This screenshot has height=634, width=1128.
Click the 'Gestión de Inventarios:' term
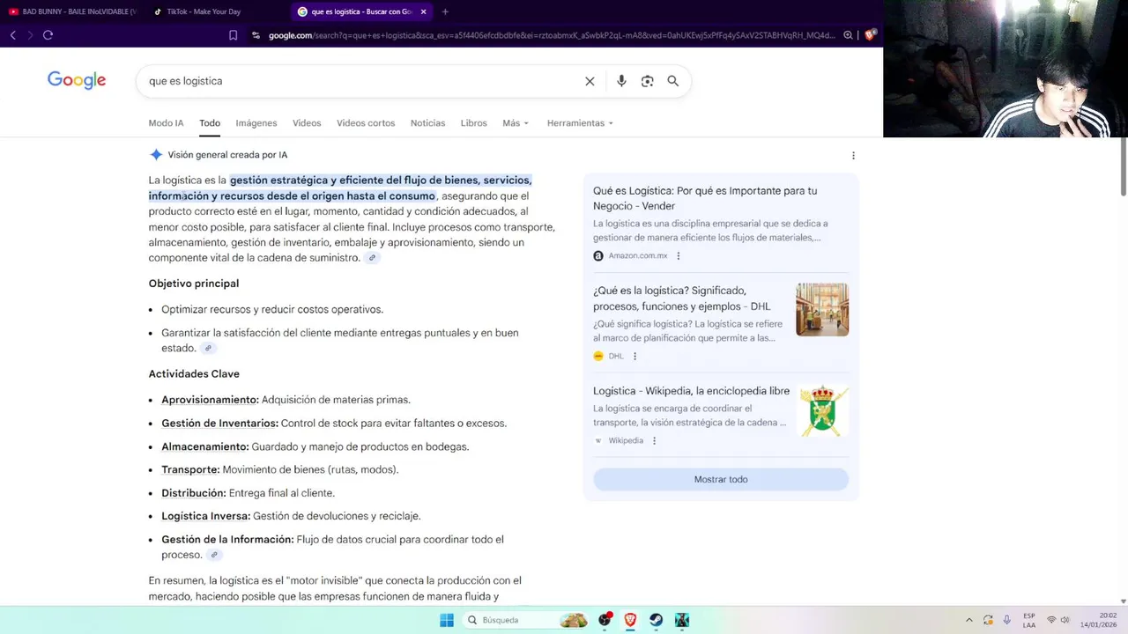(x=219, y=424)
